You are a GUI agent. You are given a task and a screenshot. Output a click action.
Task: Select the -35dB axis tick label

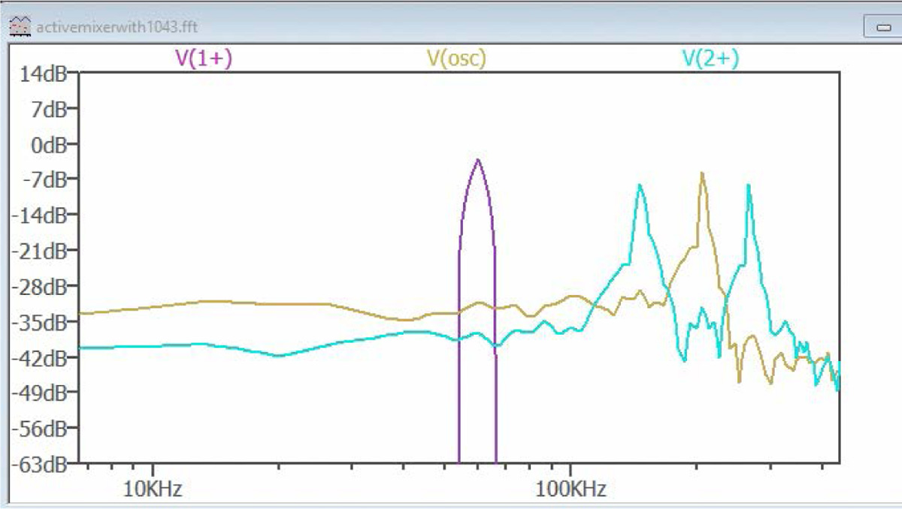pyautogui.click(x=44, y=322)
